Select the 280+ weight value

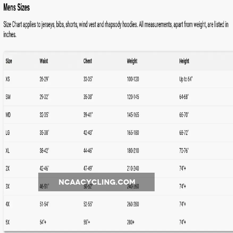pyautogui.click(x=131, y=222)
